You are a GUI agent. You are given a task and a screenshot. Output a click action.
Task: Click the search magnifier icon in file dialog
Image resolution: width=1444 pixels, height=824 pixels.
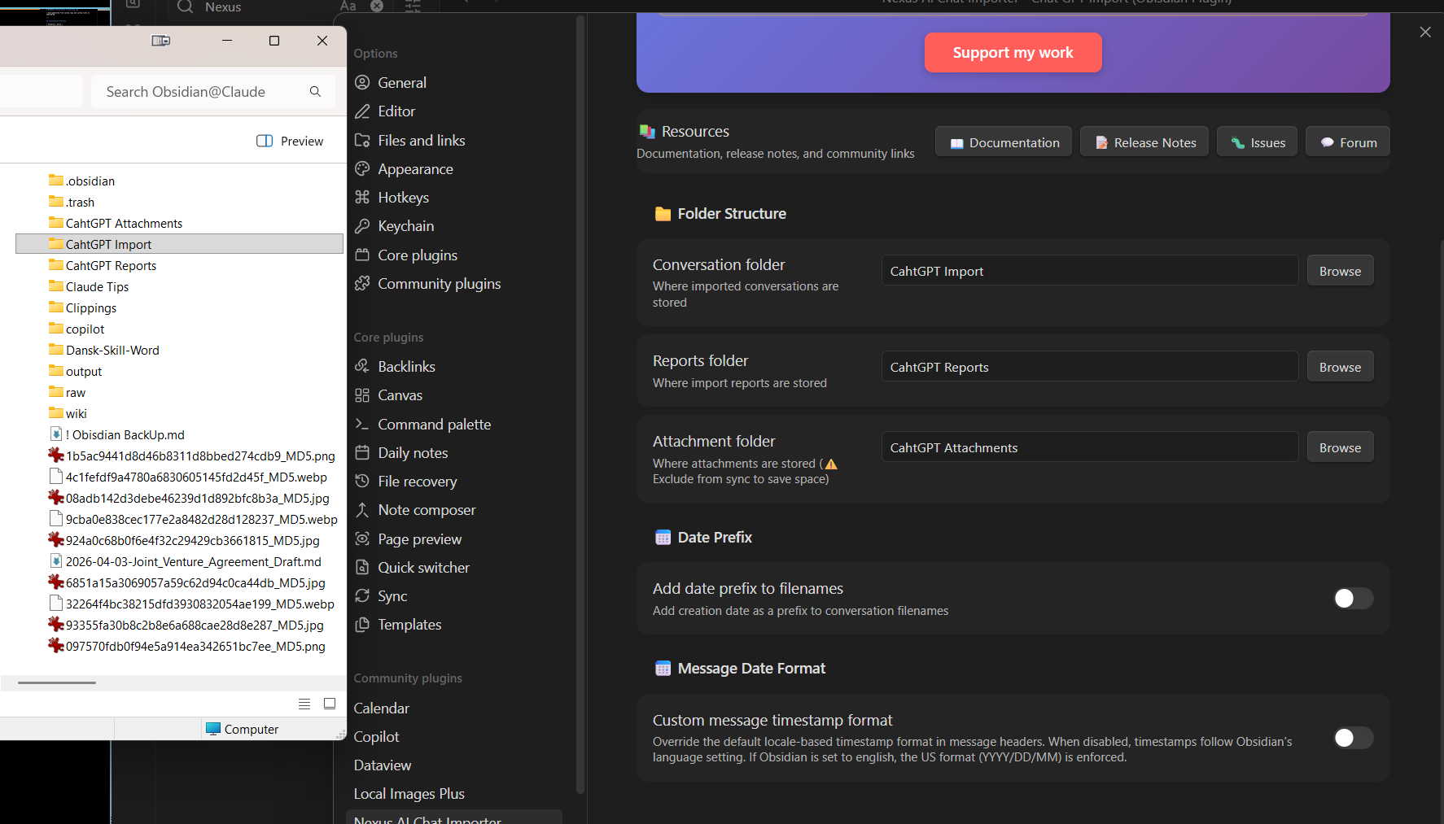click(315, 92)
